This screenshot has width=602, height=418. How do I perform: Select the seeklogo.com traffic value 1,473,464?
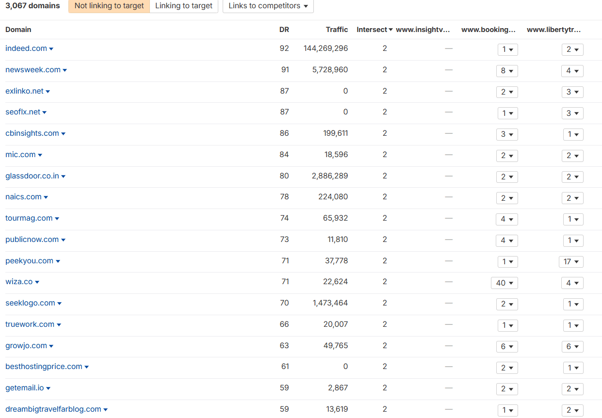[330, 303]
